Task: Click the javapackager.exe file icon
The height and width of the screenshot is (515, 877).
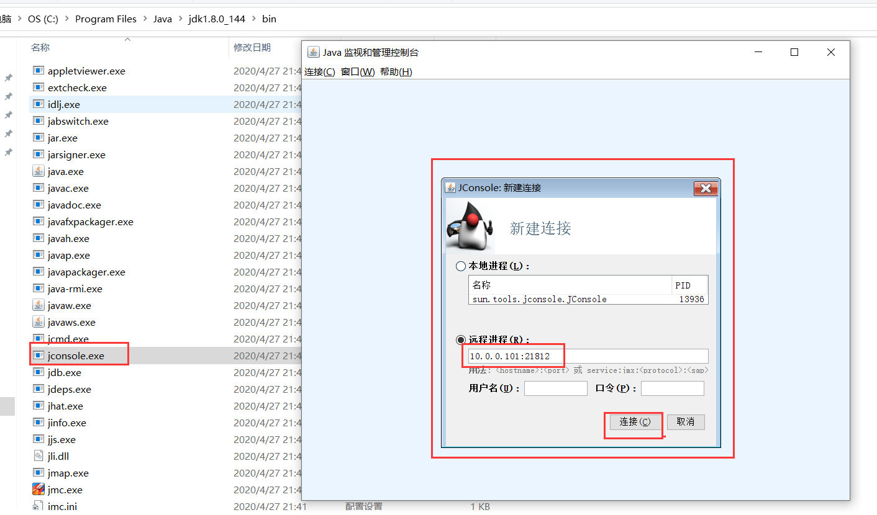Action: [x=39, y=272]
